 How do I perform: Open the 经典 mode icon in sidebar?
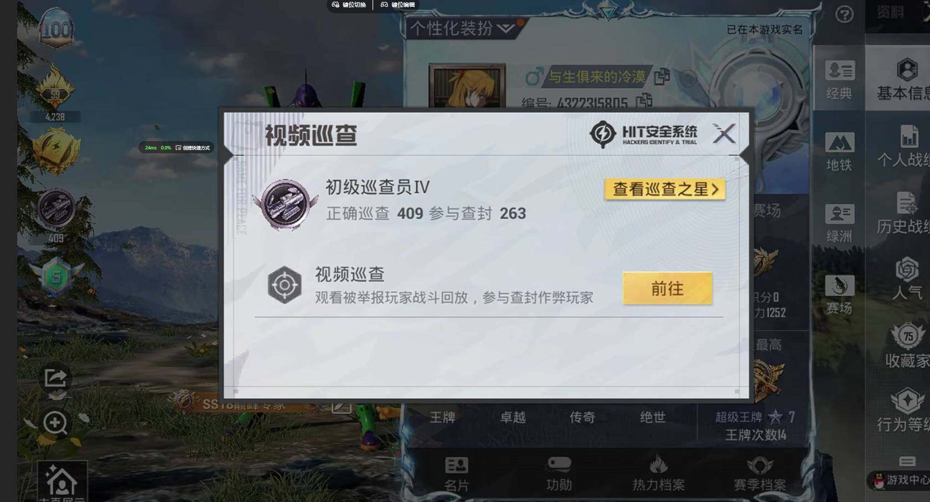tap(839, 80)
